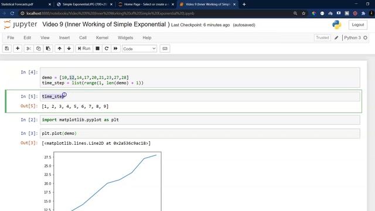
Task: Reload the page
Action: point(12,13)
